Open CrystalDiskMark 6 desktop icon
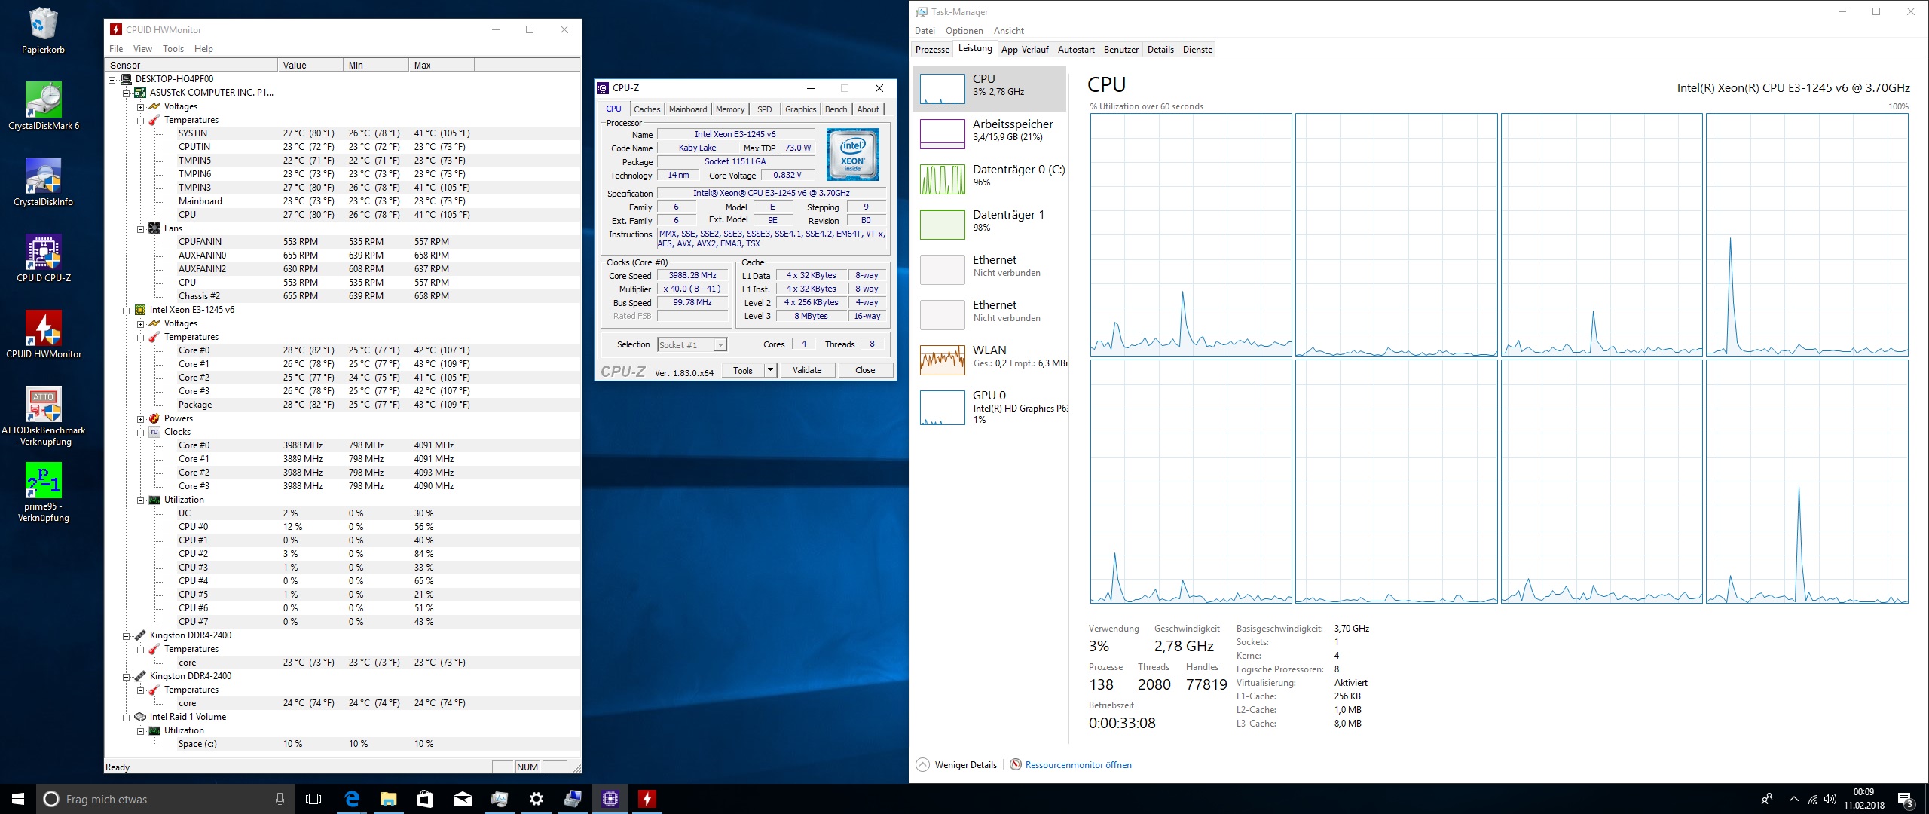Viewport: 1929px width, 814px height. [x=43, y=100]
